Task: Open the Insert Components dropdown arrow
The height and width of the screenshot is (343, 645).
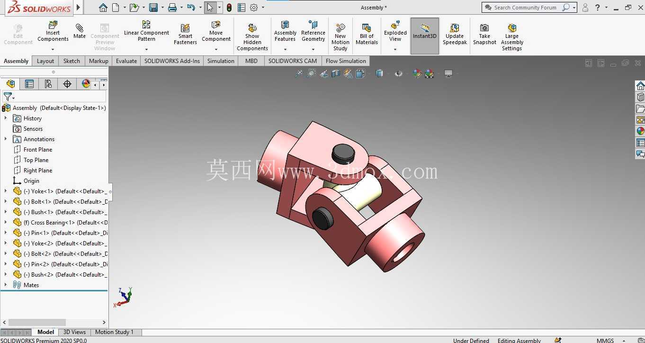Action: pyautogui.click(x=53, y=49)
